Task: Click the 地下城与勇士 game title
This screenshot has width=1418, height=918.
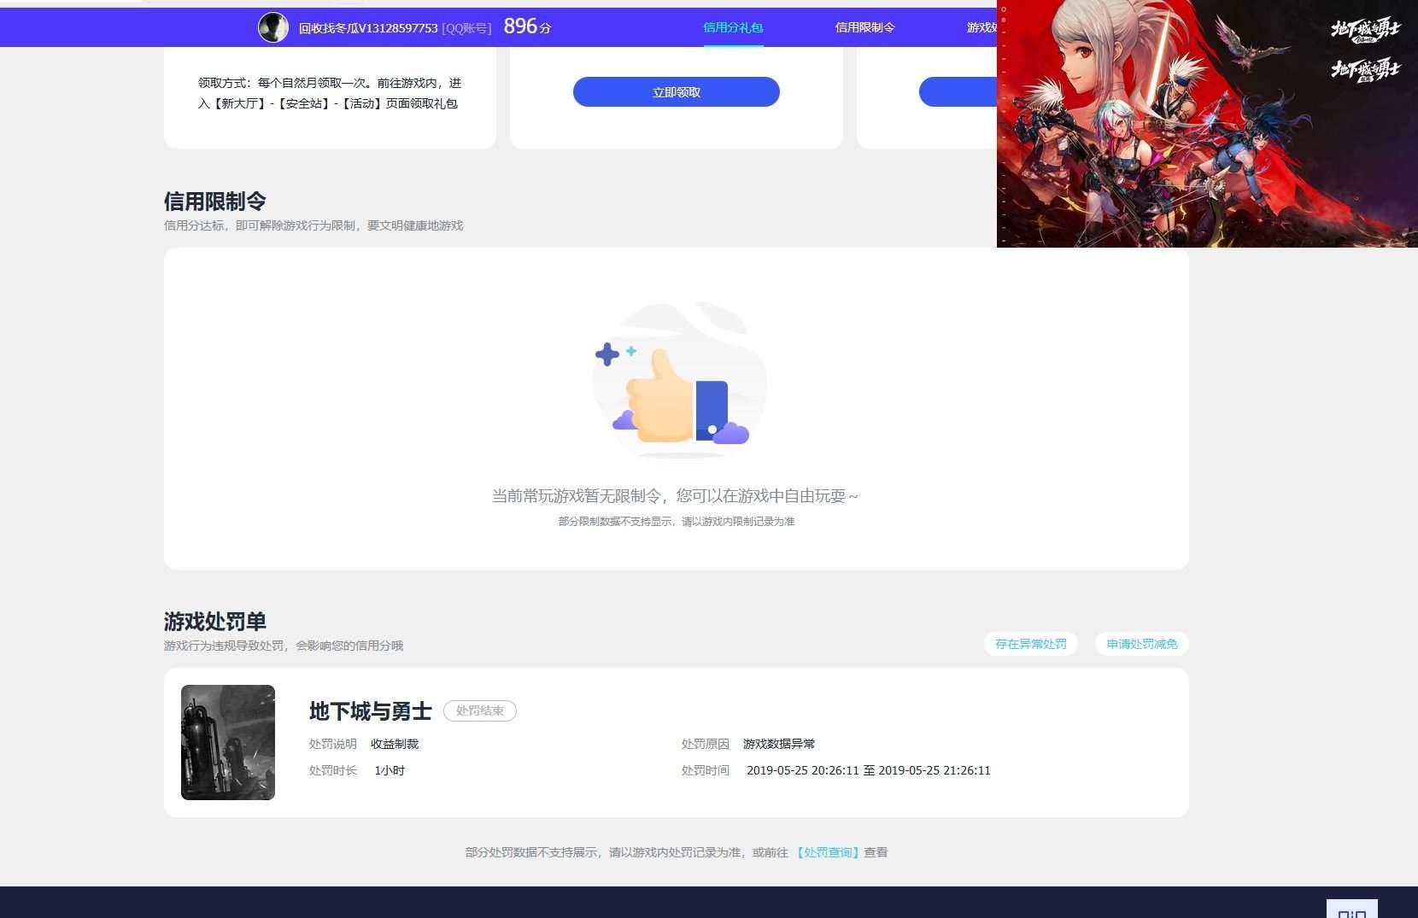Action: click(x=371, y=710)
